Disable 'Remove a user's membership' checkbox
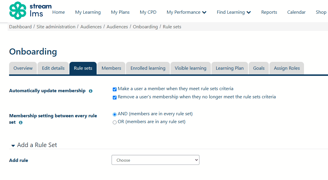 (115, 97)
